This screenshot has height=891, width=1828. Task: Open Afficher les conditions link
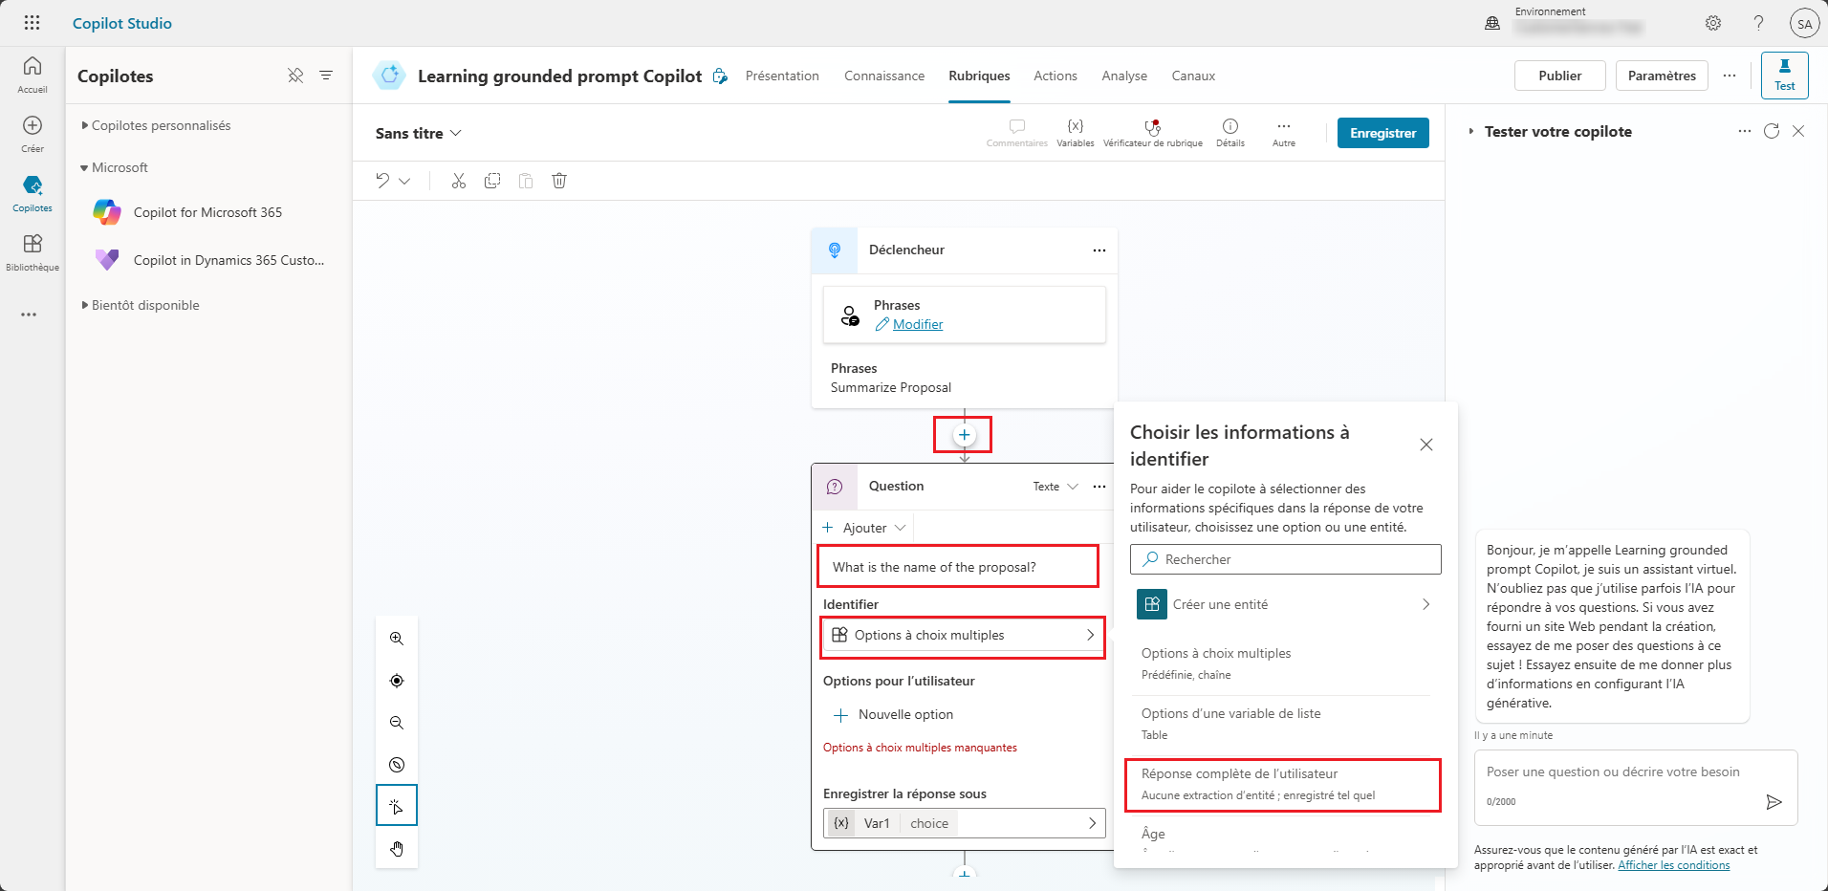[x=1674, y=865]
